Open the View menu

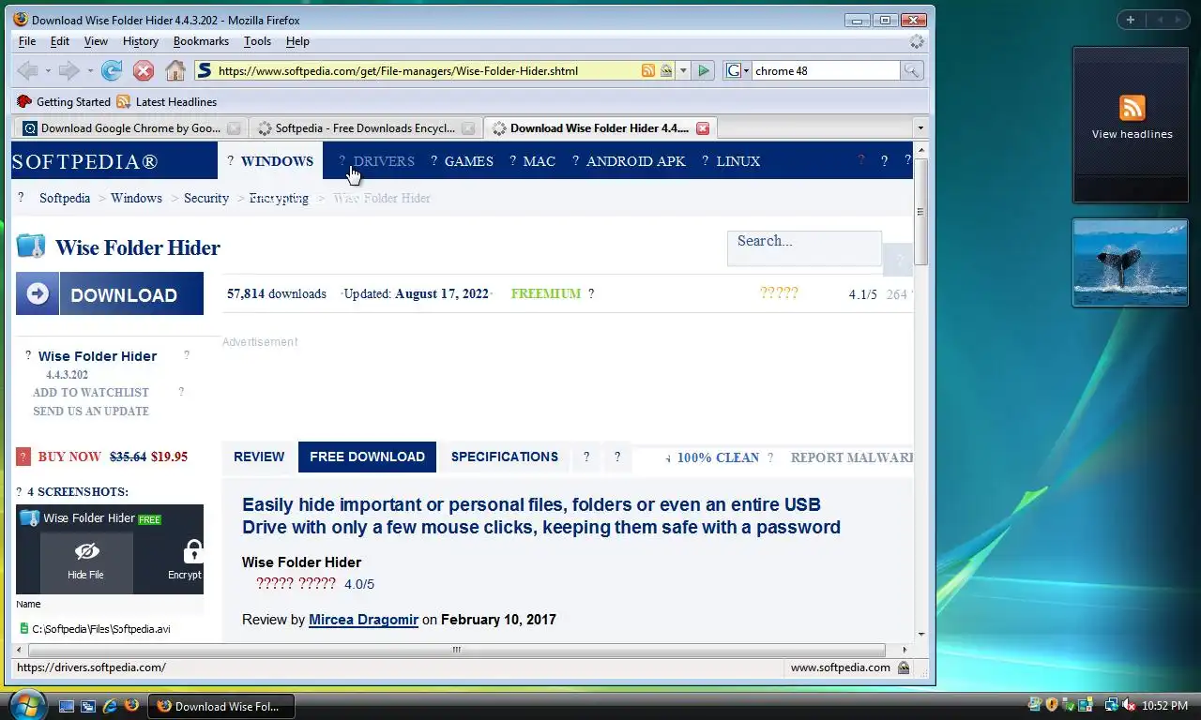(96, 41)
